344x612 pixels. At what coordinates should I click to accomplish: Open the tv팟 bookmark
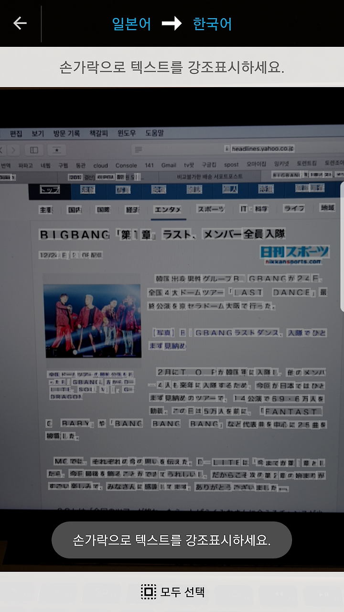click(x=189, y=165)
